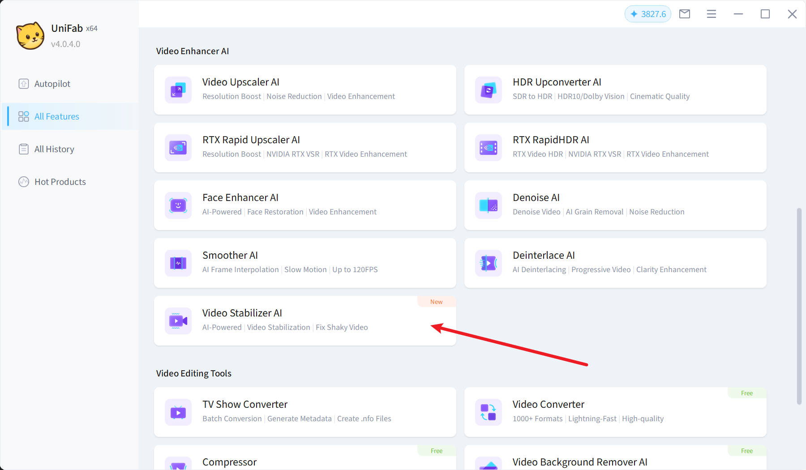Open the RTX RapidHDR AI title
This screenshot has height=470, width=806.
(550, 140)
